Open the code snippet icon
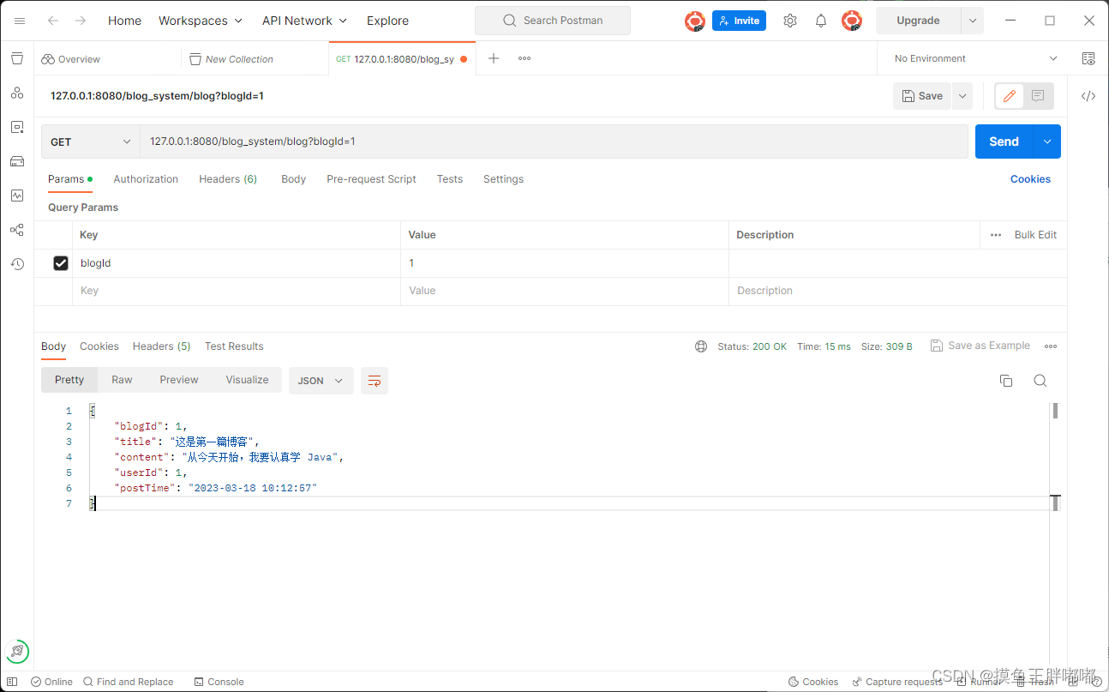This screenshot has width=1109, height=692. coord(1088,96)
